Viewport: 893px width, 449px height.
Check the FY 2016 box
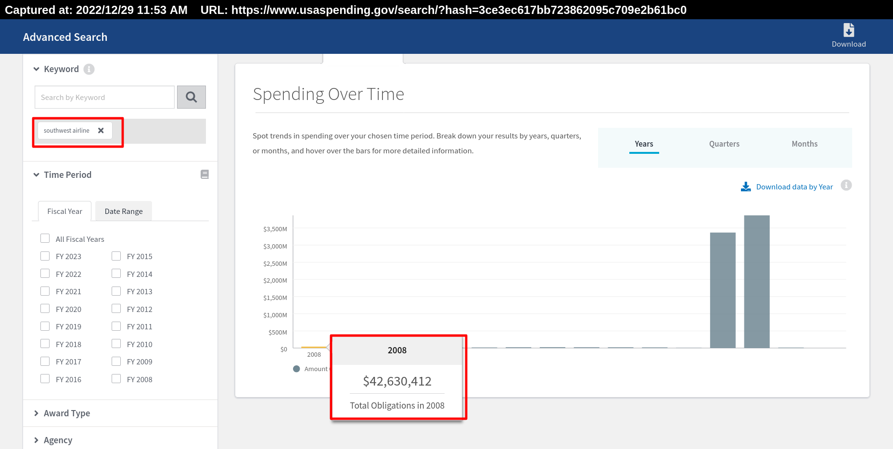click(x=45, y=379)
